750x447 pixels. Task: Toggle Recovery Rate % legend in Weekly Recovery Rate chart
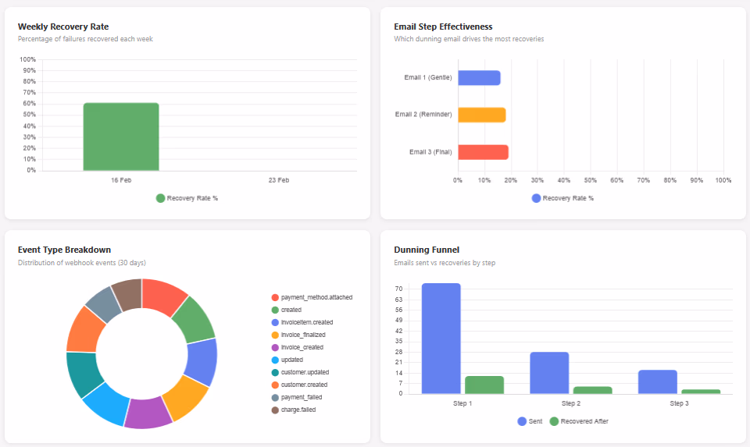[x=187, y=198]
